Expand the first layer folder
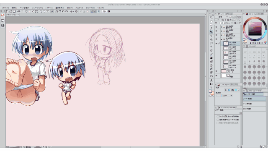Screen dimensions: 268x151 [222, 27]
